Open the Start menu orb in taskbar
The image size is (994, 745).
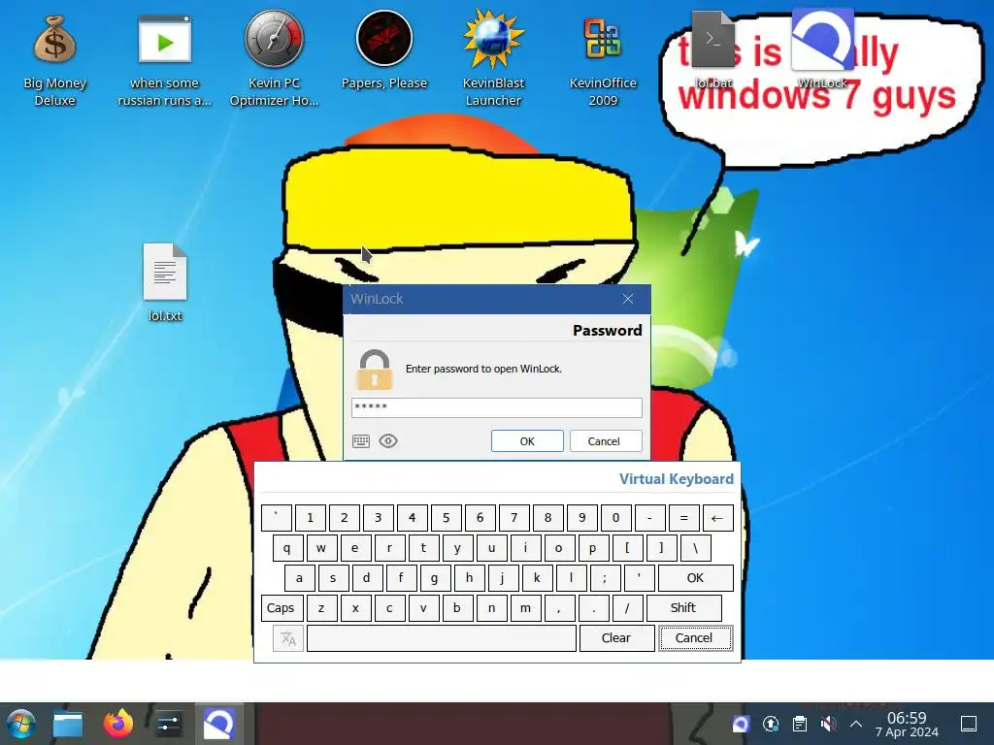(21, 724)
